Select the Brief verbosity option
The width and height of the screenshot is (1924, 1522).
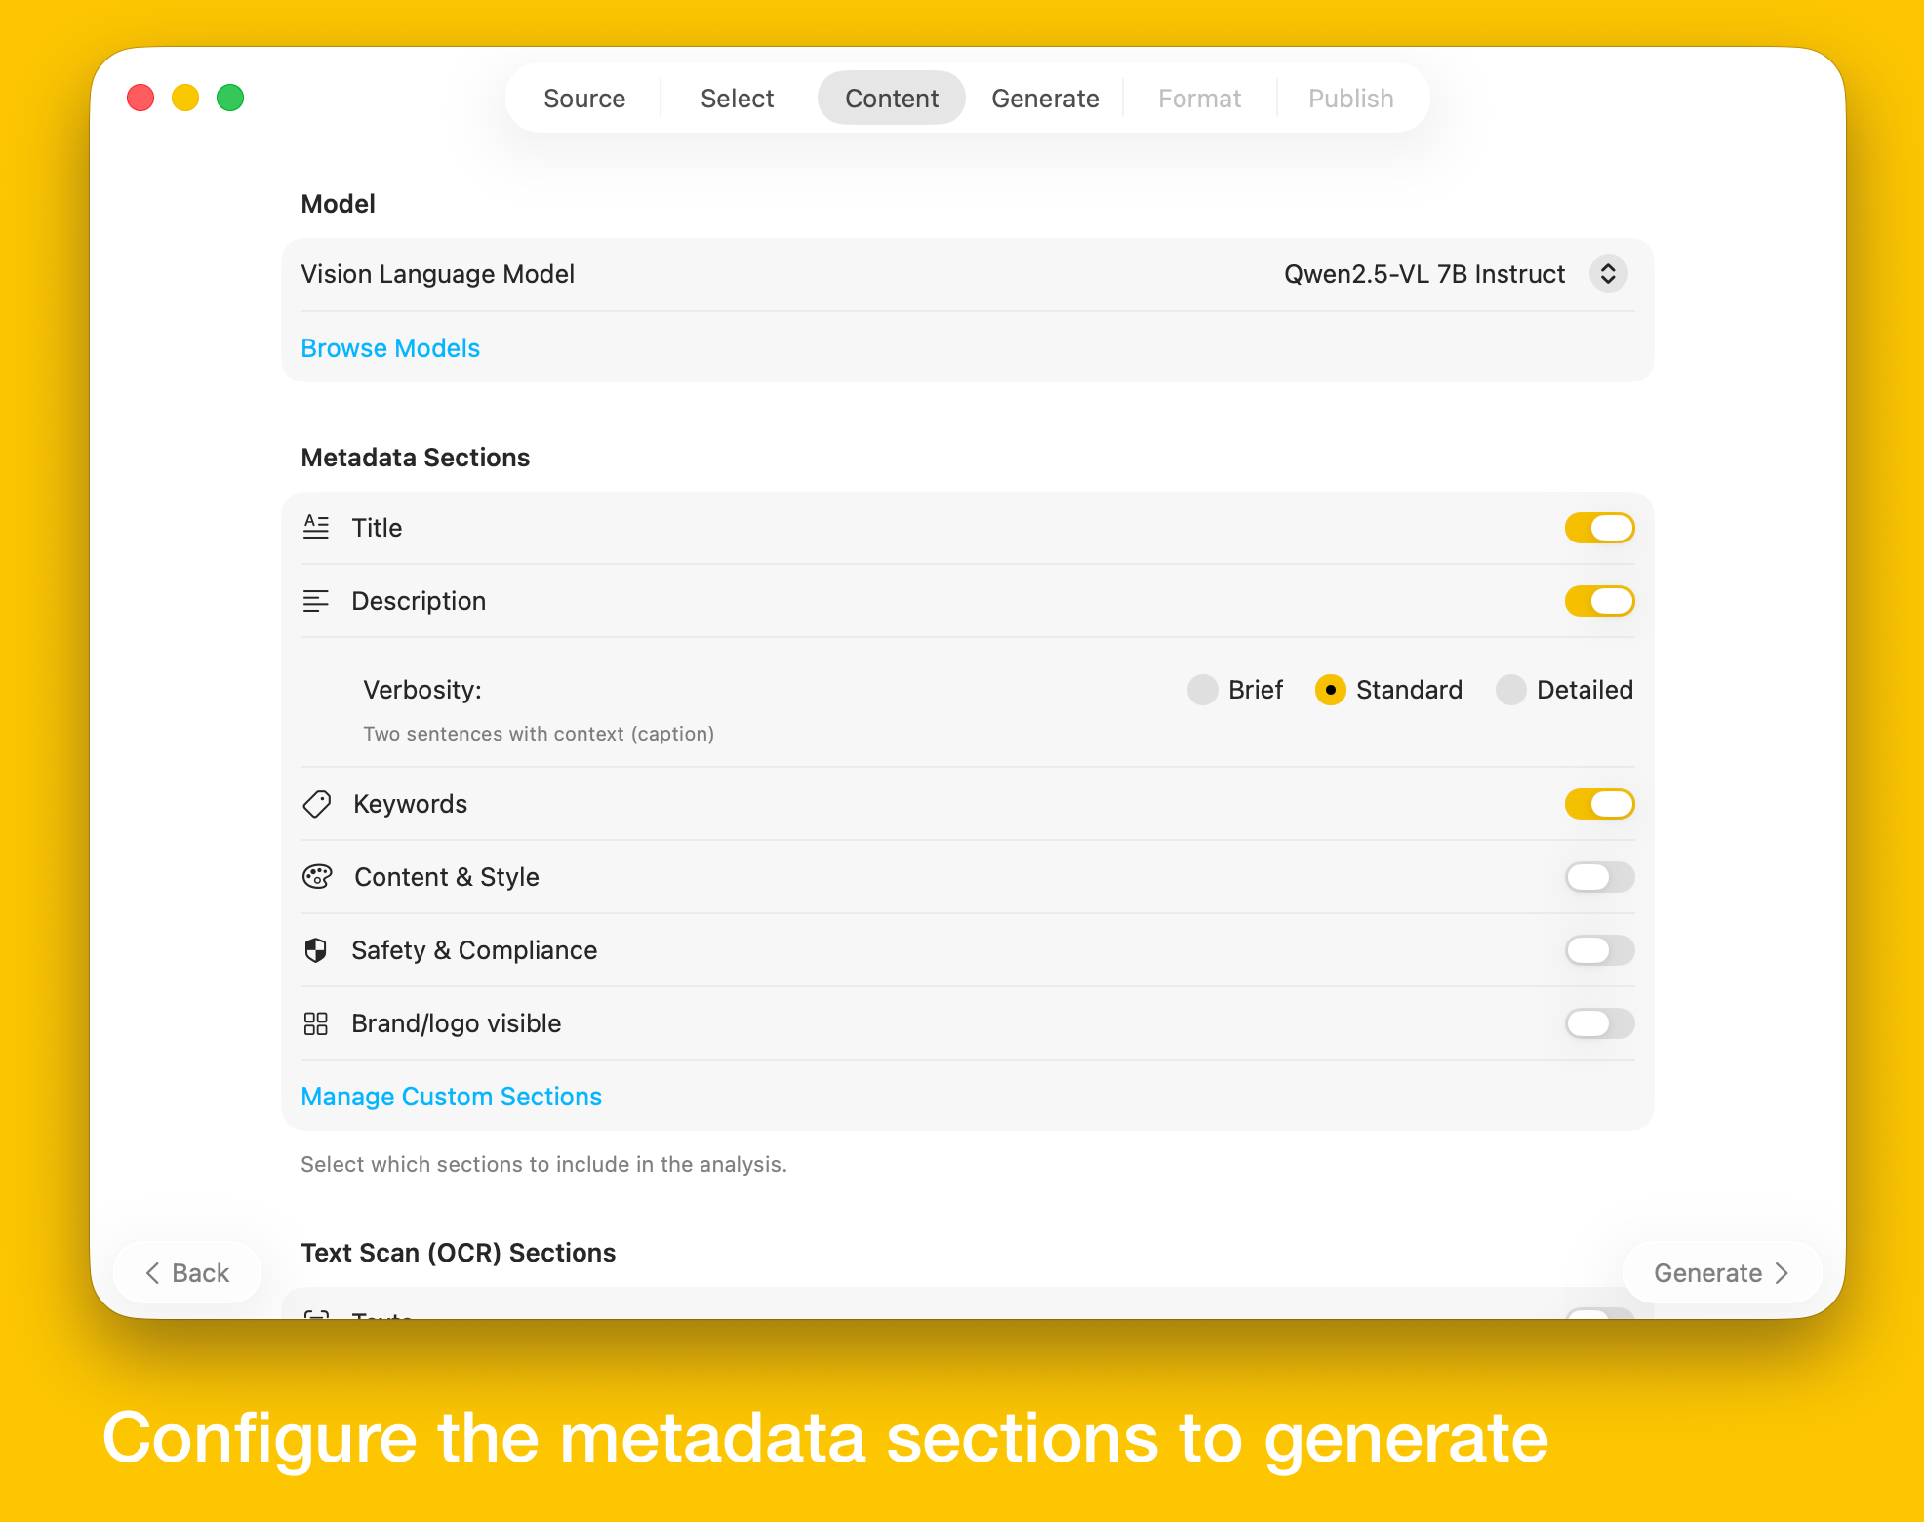[x=1203, y=690]
